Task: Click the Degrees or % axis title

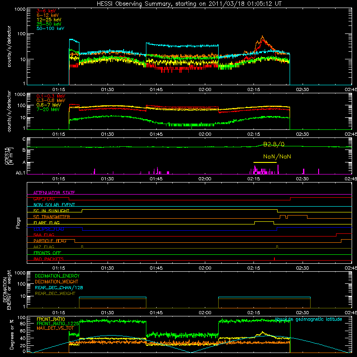Action: point(12,334)
